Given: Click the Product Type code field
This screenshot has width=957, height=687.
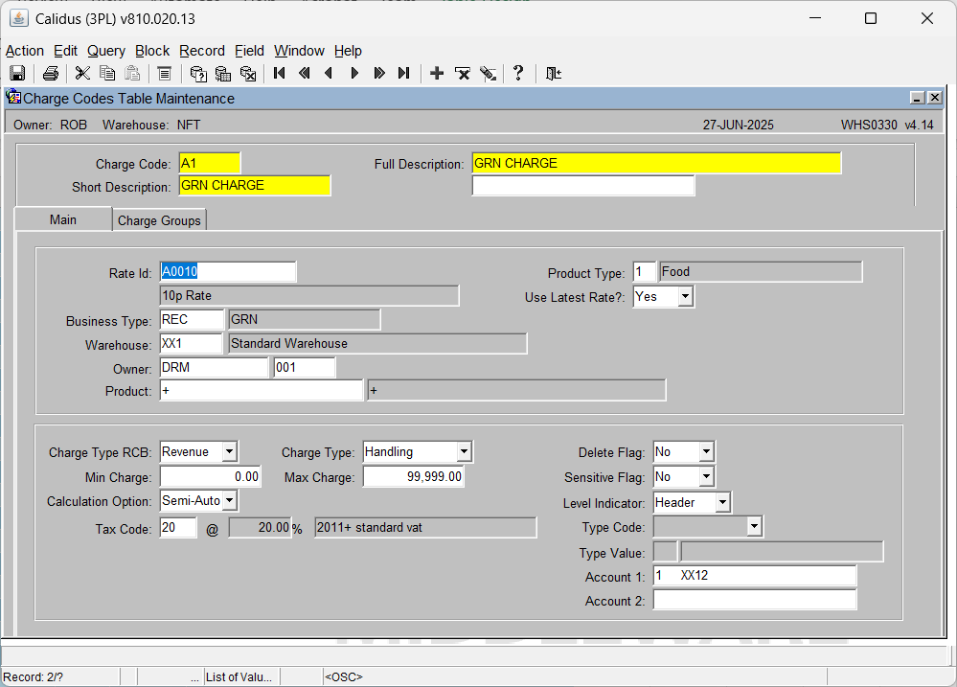Looking at the screenshot, I should 645,272.
